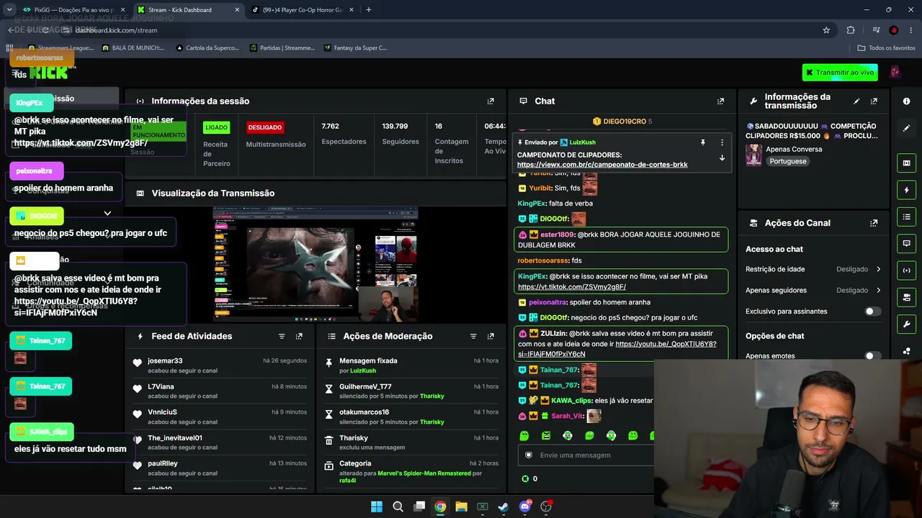Open the viewx campeonato-de-cortes link
The width and height of the screenshot is (922, 518).
(x=602, y=165)
